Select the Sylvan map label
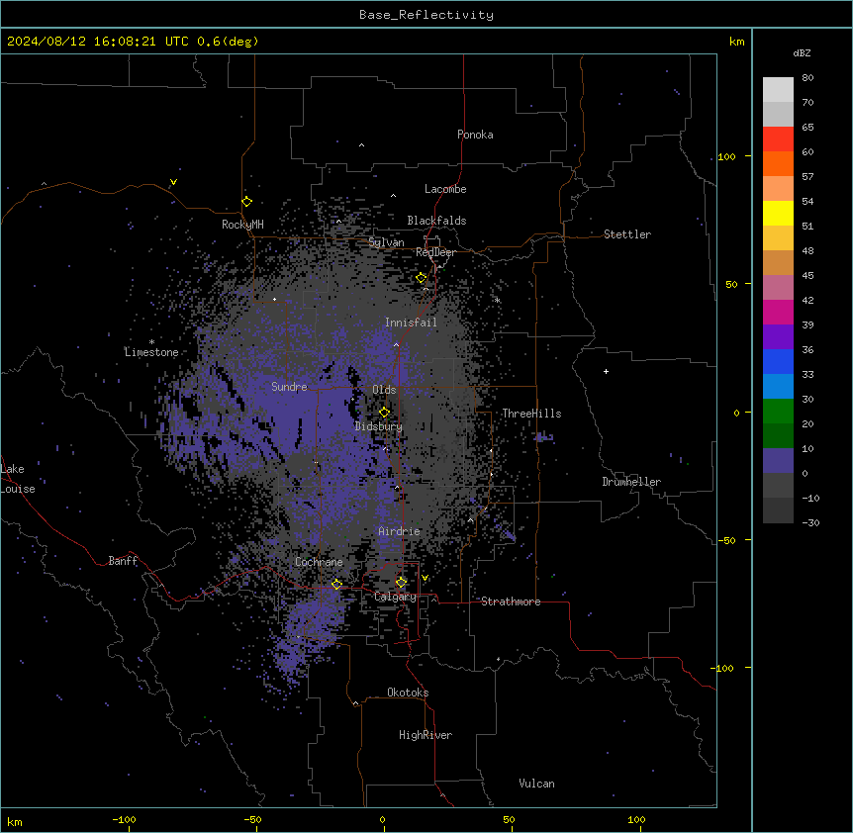This screenshot has width=853, height=833. (x=386, y=242)
